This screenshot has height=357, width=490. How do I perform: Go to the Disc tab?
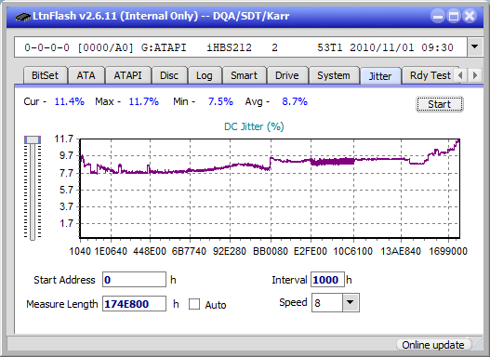[169, 75]
